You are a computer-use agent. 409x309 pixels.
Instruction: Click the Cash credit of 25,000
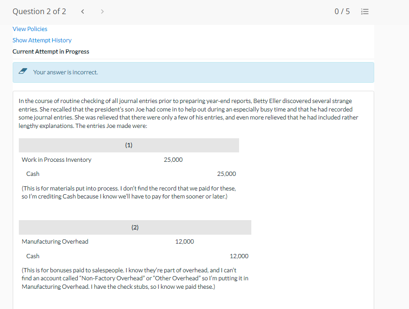226,174
